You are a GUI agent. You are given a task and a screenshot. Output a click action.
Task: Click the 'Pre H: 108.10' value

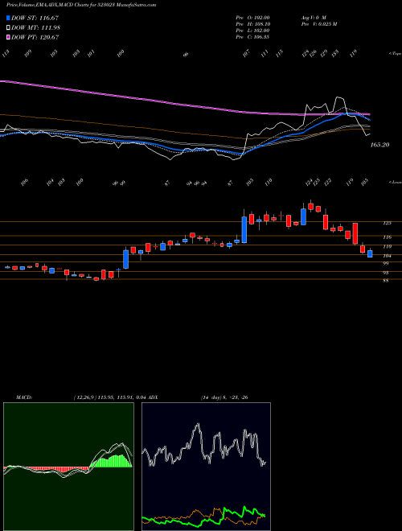(x=252, y=24)
